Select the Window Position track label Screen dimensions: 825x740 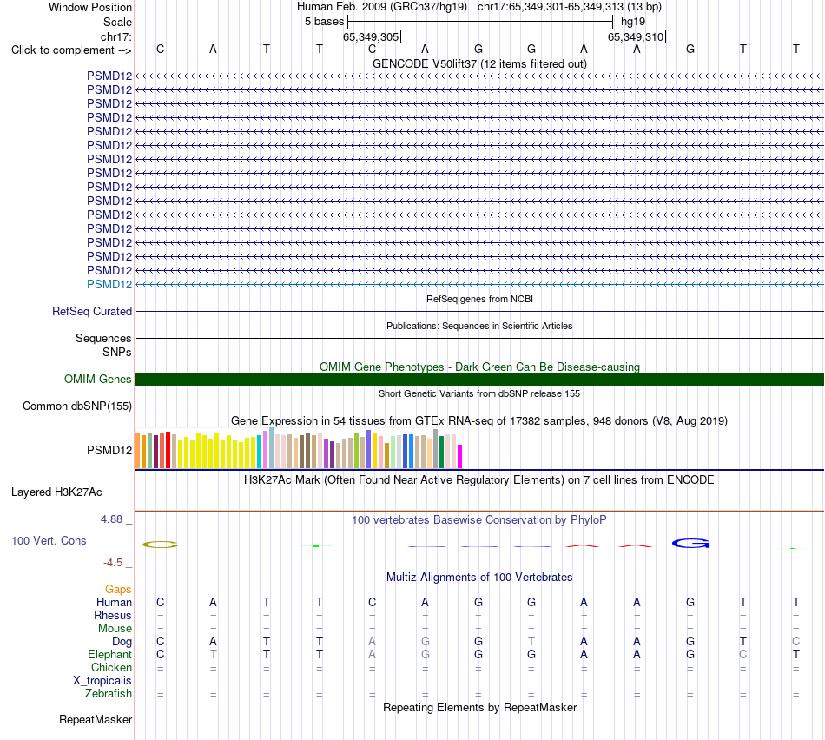90,7
